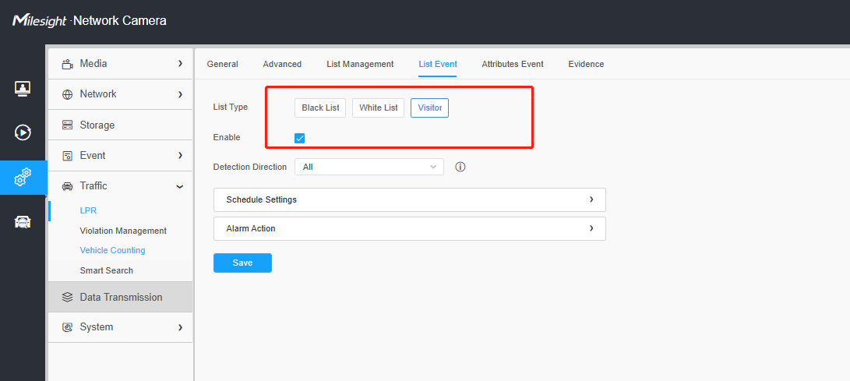The image size is (850, 381).
Task: Click the Event menu label
Action: click(93, 156)
